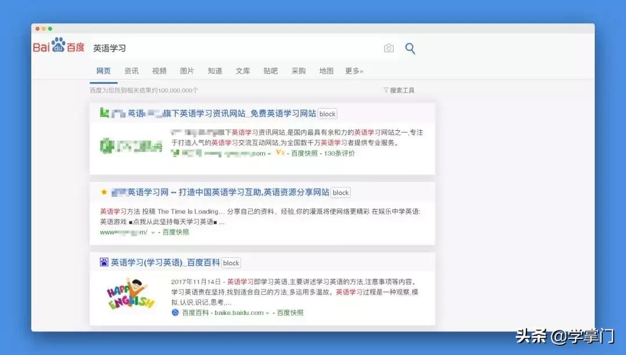Click block on the 百度百科 result

[231, 262]
